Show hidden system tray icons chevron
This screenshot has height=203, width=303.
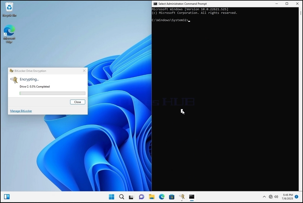264,197
